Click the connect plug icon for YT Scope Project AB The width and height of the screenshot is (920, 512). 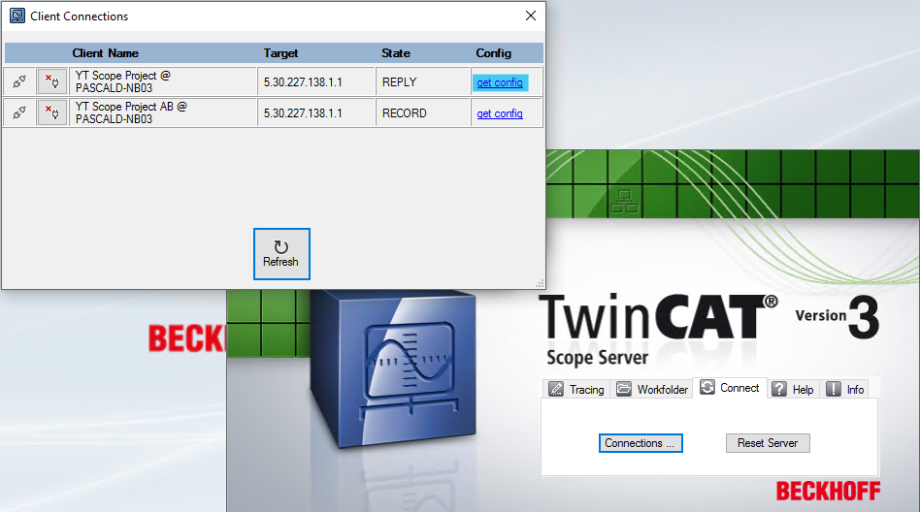click(18, 113)
